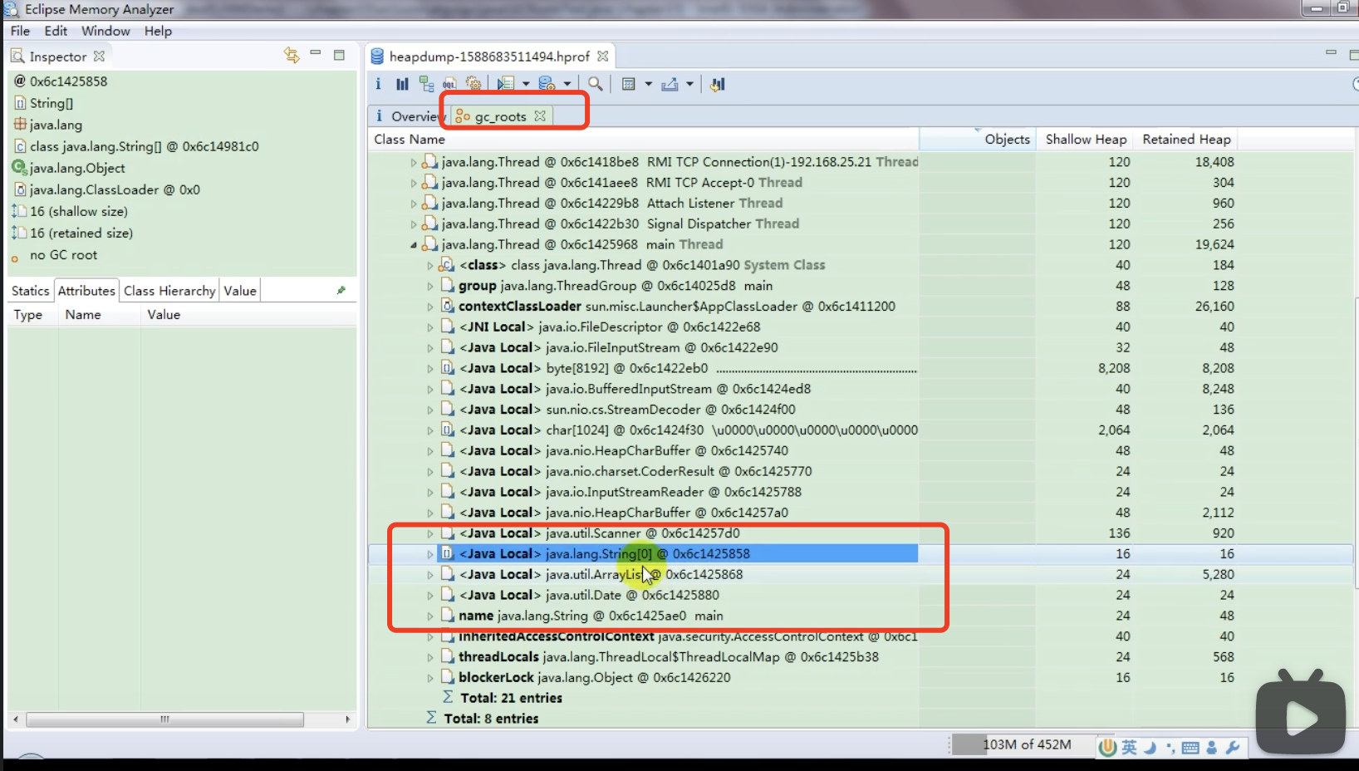1359x771 pixels.
Task: Open the Query Browser dropdown arrow
Action: [x=567, y=84]
